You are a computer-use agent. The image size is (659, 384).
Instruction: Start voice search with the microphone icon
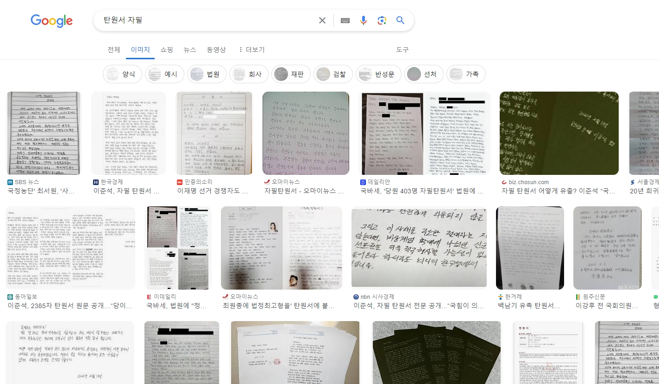364,20
